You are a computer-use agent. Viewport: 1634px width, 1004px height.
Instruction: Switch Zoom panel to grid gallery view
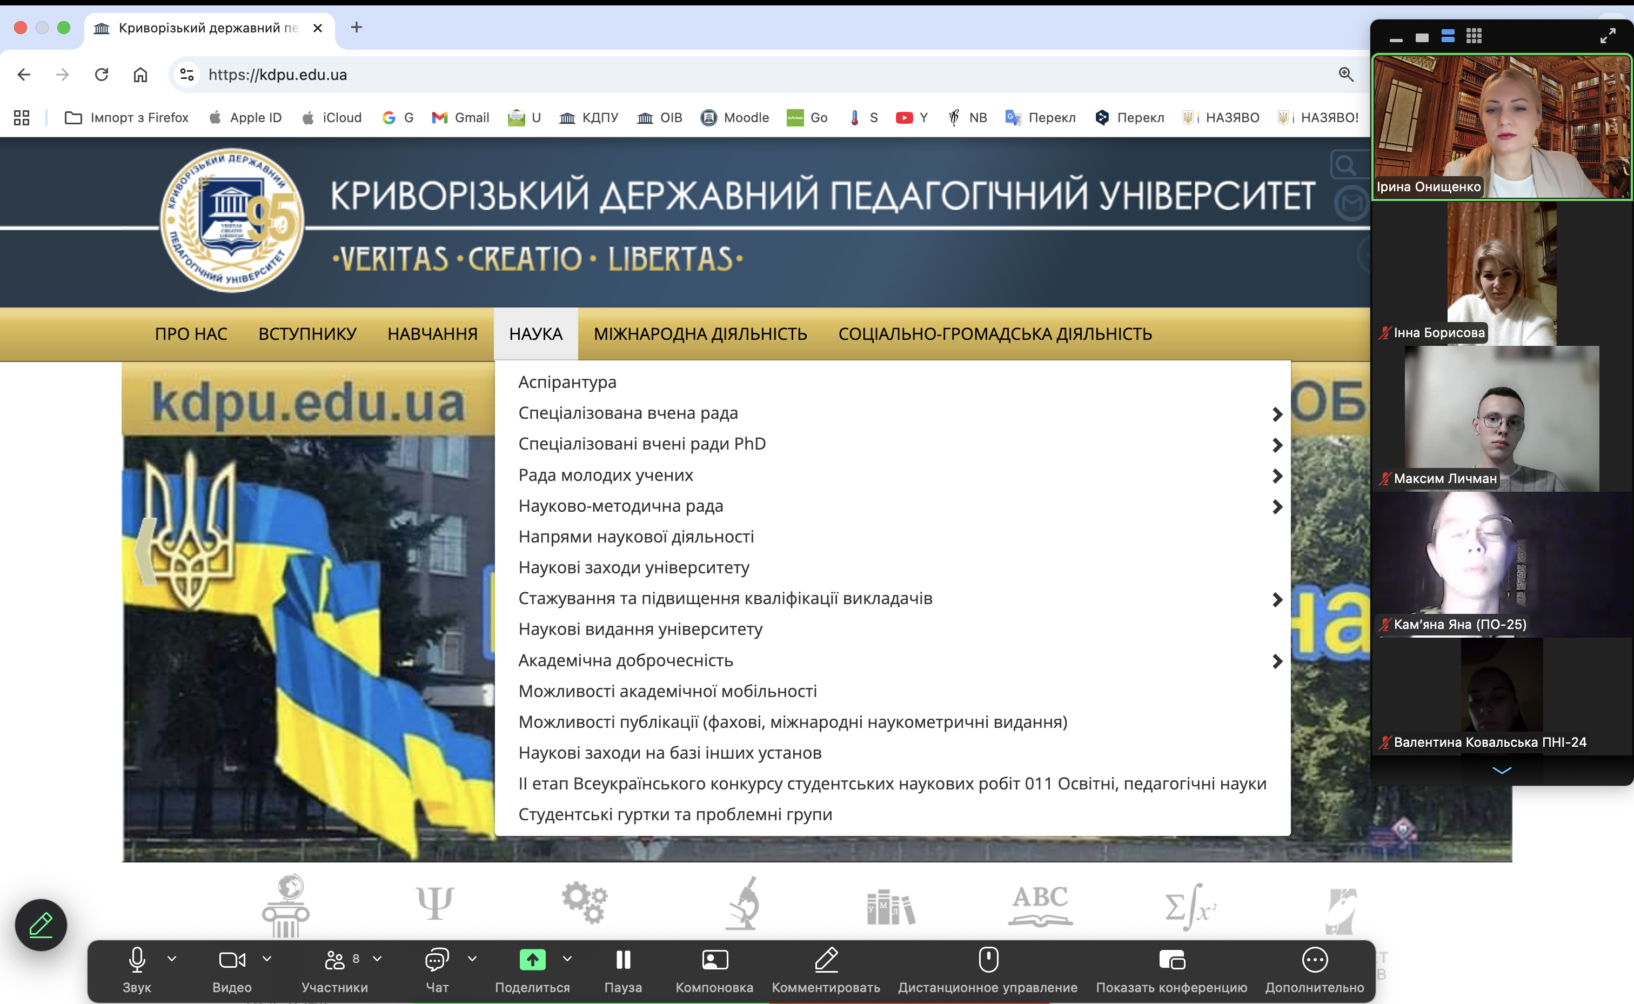pos(1474,36)
